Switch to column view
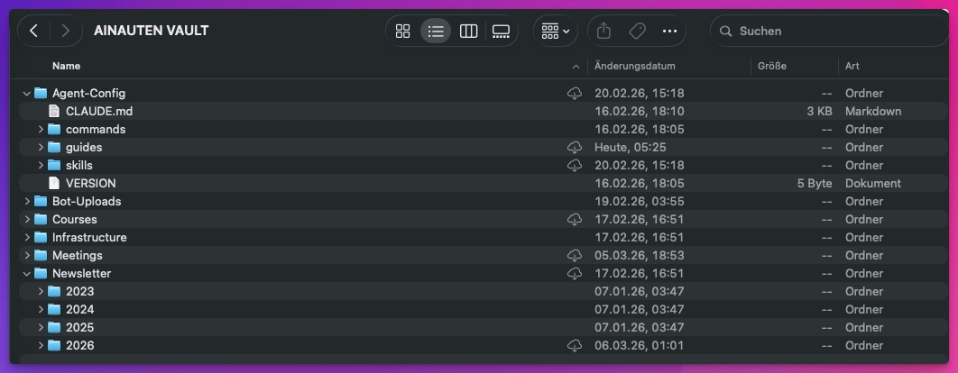The height and width of the screenshot is (373, 958). click(468, 31)
